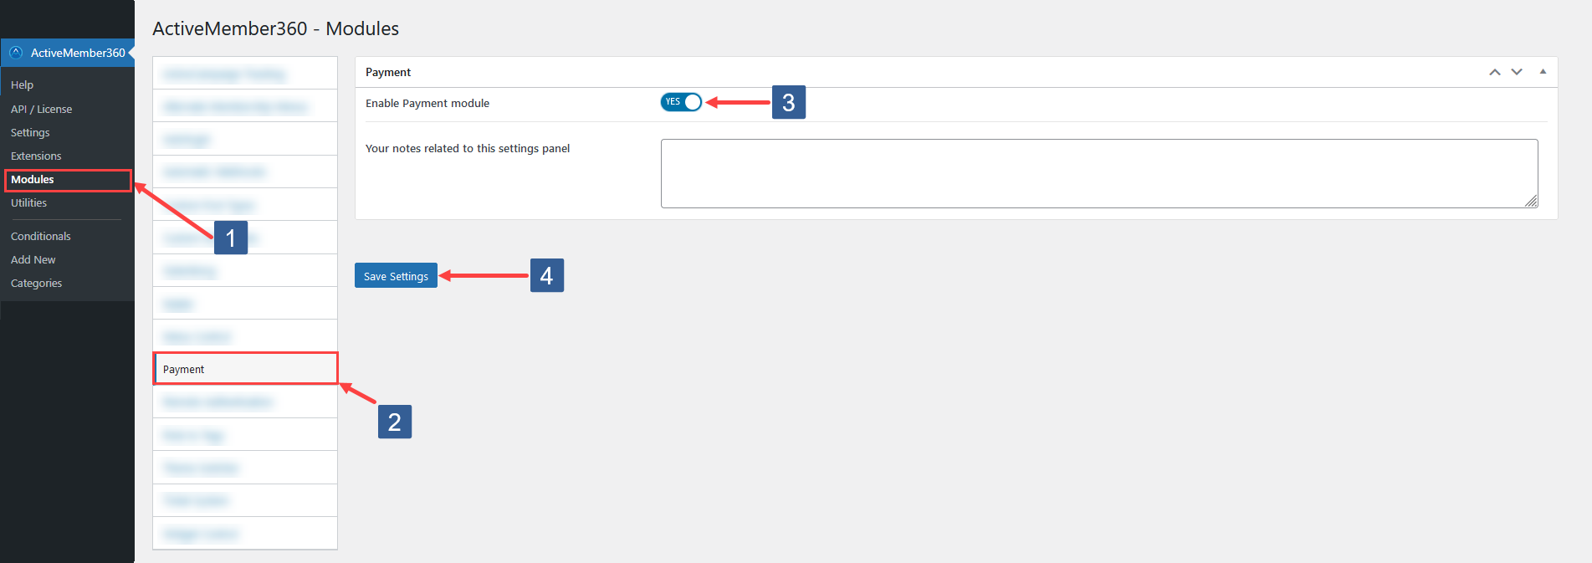Open the Modules menu item
The width and height of the screenshot is (1592, 563).
click(x=34, y=179)
